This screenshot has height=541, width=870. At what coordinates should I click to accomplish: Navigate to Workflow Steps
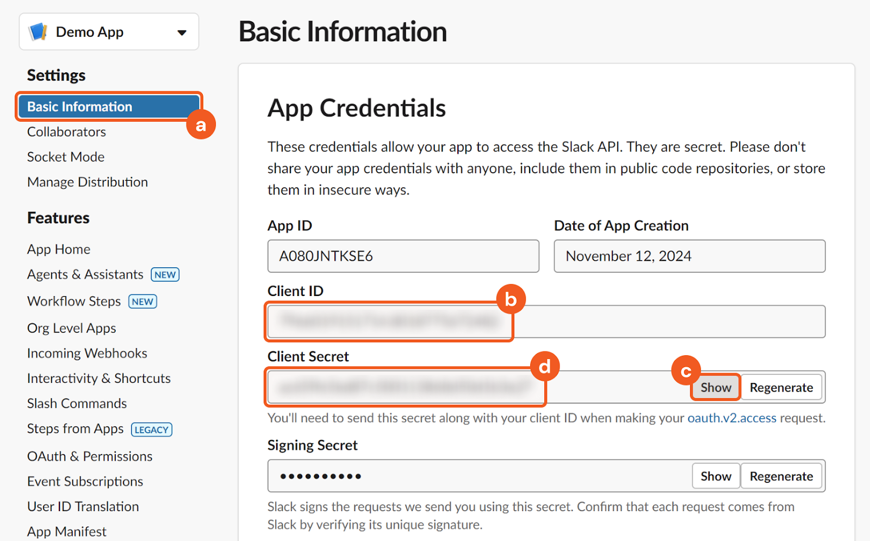[74, 301]
